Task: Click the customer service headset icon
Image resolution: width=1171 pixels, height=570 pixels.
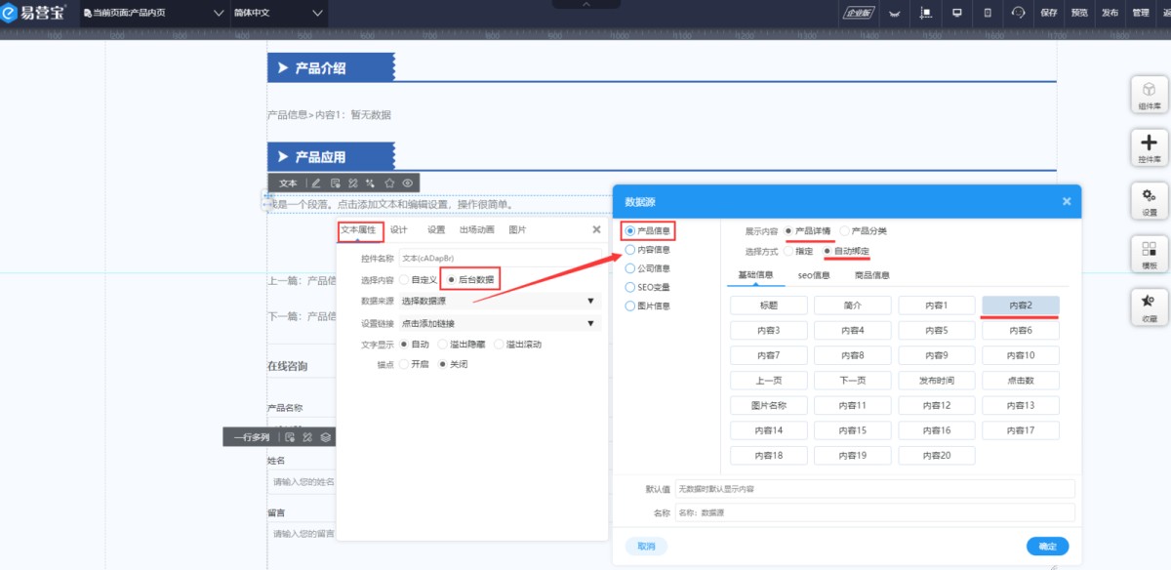Action: pyautogui.click(x=1018, y=13)
